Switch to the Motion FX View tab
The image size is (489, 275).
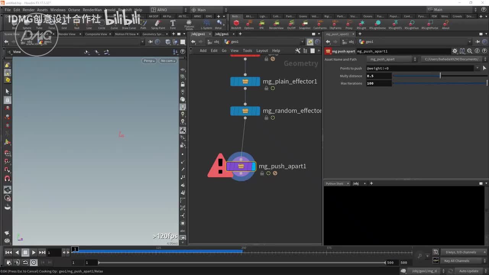coord(125,34)
